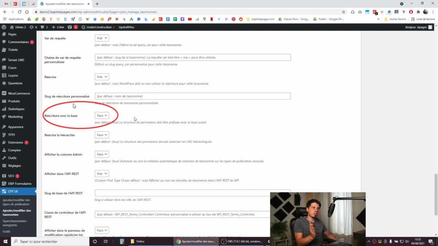Viewport: 438px width, 246px height.
Task: Click the WordPress logo in admin bar
Action: pyautogui.click(x=4, y=27)
